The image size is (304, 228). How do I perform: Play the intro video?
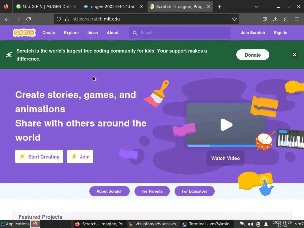(x=226, y=125)
